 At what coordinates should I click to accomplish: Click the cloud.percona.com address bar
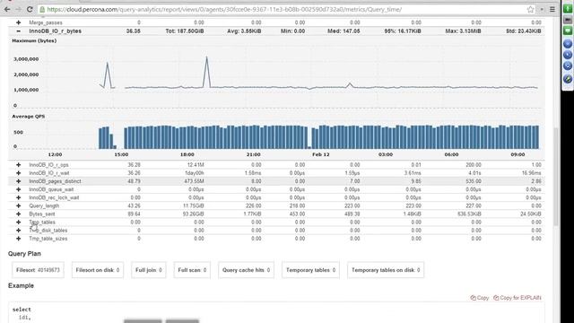click(x=285, y=10)
